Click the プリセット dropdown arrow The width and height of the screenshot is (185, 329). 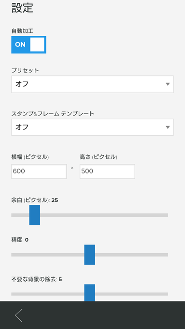coord(168,84)
